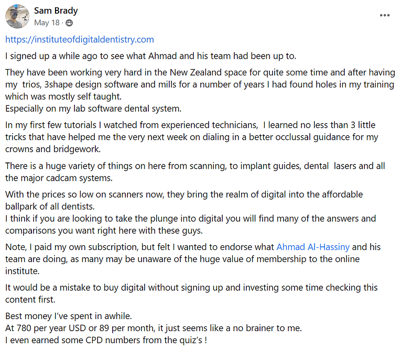The image size is (401, 350).
Task: Click the line 'Best money I've spent in awhile'
Action: coord(69,316)
